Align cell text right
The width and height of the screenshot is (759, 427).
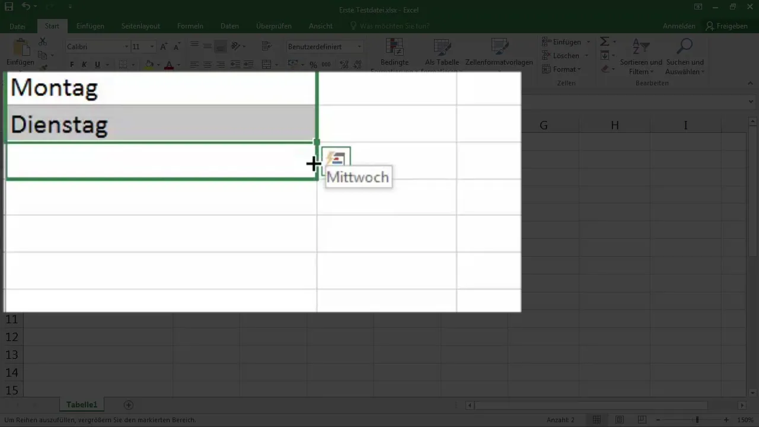tap(221, 65)
